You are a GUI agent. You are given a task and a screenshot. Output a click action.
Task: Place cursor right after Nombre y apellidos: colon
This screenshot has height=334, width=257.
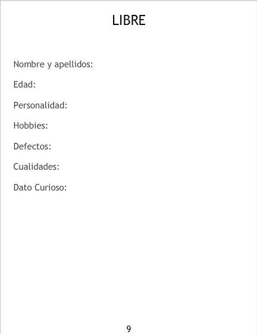point(93,64)
